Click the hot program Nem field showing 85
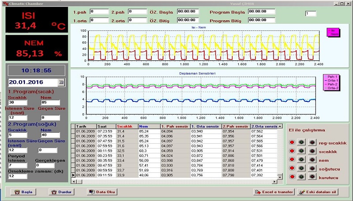 (x=50, y=103)
